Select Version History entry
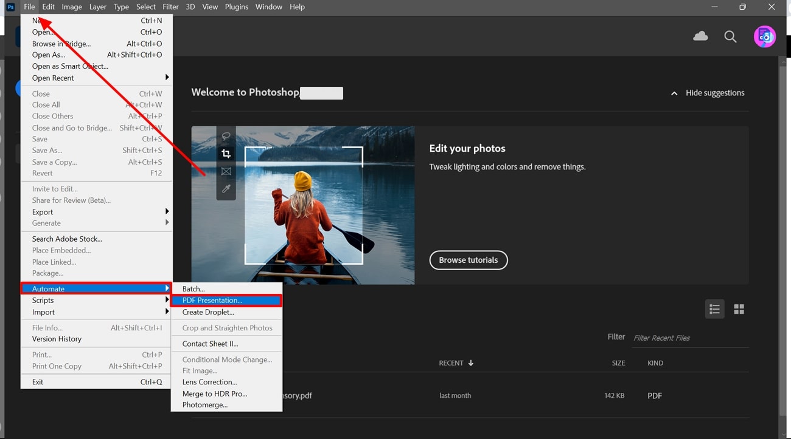Image resolution: width=791 pixels, height=439 pixels. click(x=96, y=339)
